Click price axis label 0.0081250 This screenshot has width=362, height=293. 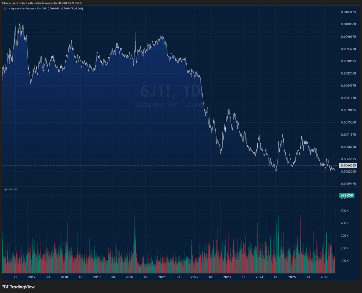(348, 98)
